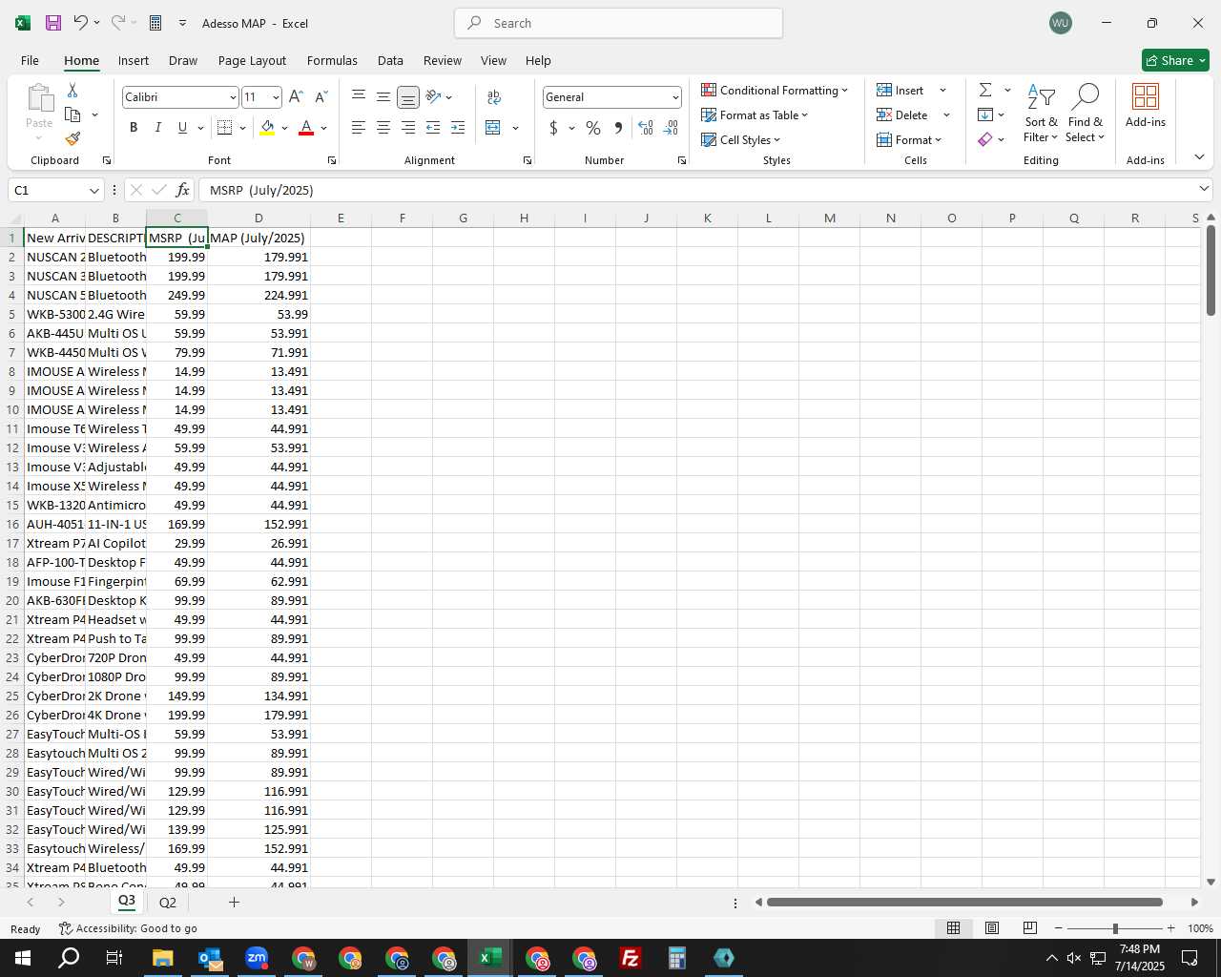Toggle Align Right for the cell

click(x=408, y=128)
